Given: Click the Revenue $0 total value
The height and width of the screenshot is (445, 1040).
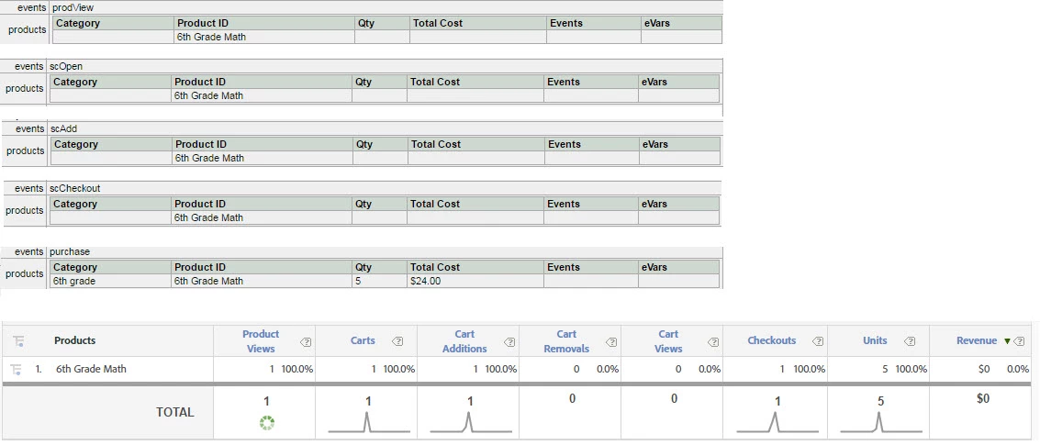Looking at the screenshot, I should pos(983,398).
